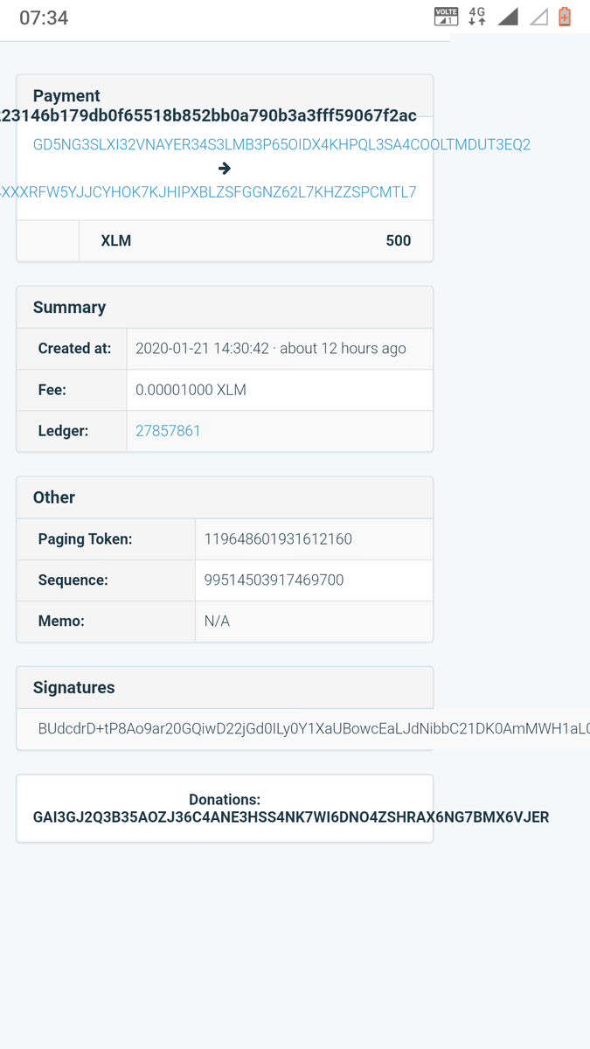Open recipient address ending in SPCMTL7
The height and width of the screenshot is (1049, 590).
[x=208, y=191]
